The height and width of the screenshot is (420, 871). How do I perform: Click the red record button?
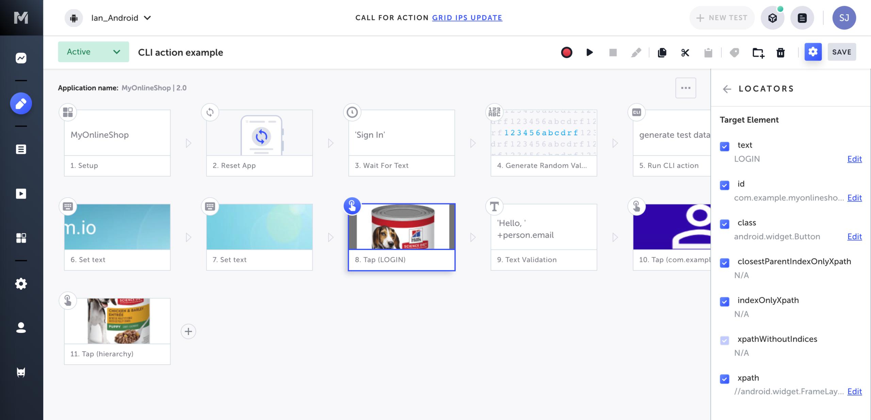click(566, 52)
